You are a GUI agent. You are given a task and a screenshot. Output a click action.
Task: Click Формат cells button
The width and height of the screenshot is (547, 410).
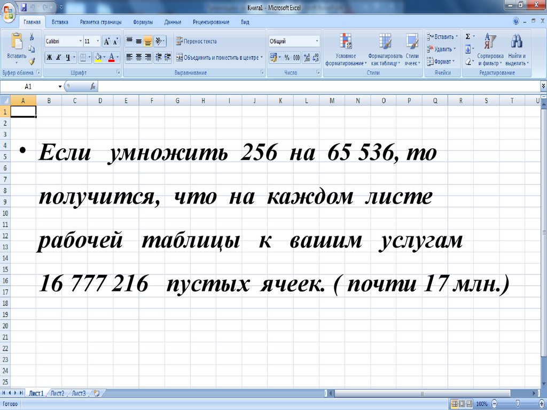pos(441,61)
